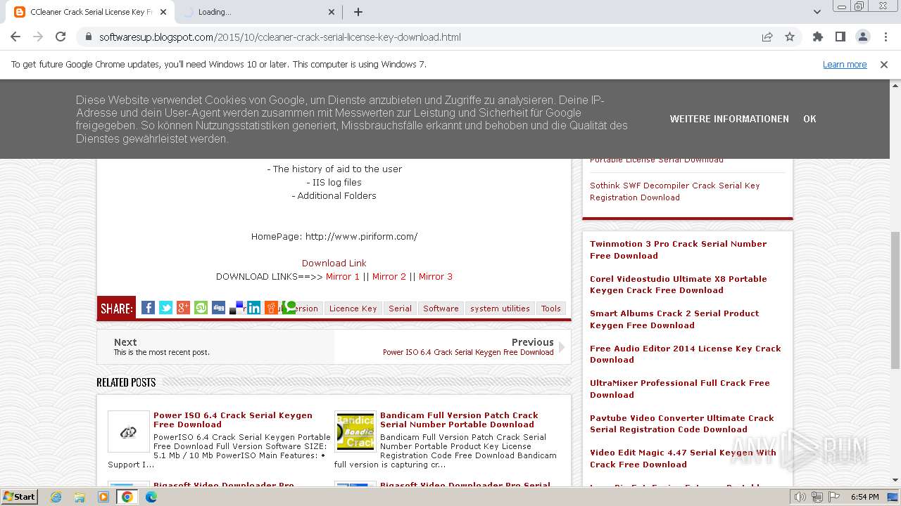
Task: Open Windows Media Player from taskbar
Action: click(x=103, y=497)
